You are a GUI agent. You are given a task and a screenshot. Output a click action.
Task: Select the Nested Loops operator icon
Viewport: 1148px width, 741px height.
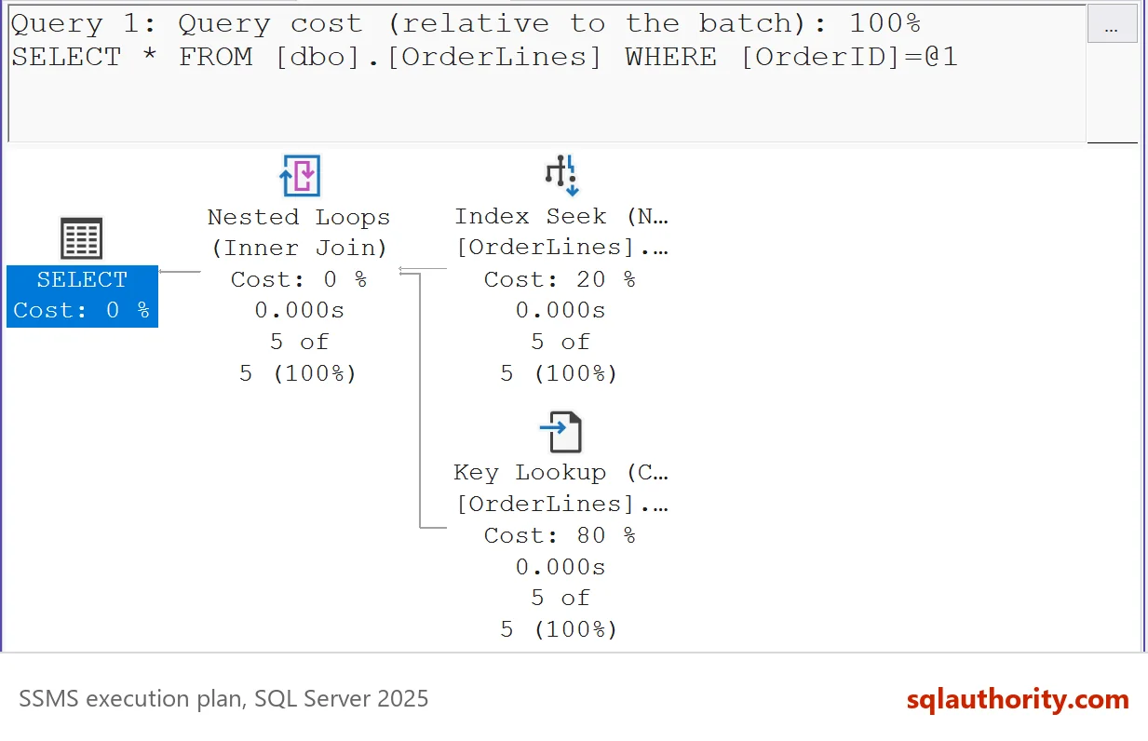pos(300,176)
